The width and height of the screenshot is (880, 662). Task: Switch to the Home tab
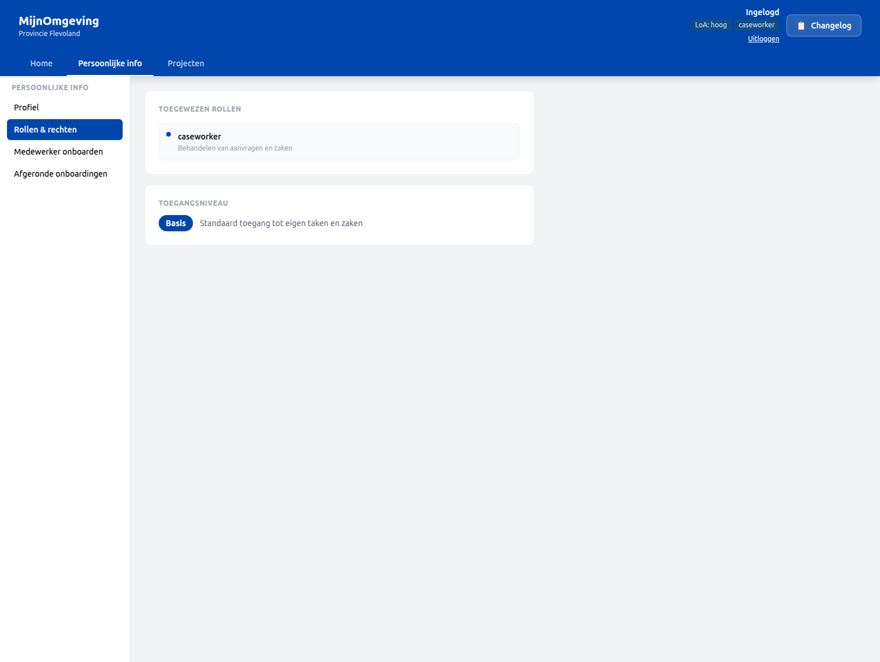coord(41,63)
